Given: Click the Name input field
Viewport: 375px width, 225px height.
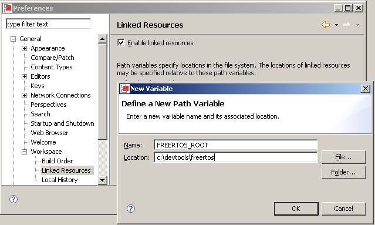Looking at the screenshot, I should (236, 145).
